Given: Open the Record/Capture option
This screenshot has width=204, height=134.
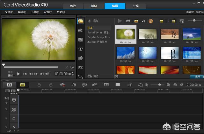Looking at the screenshot, I should 62,85.
